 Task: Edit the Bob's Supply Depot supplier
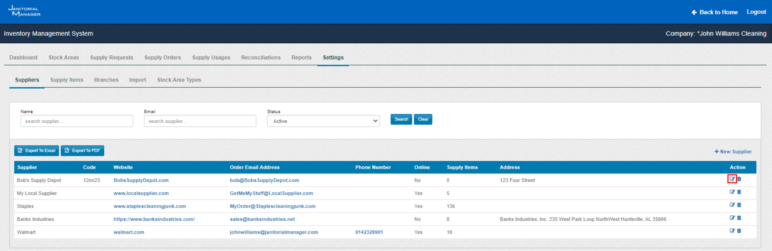(732, 179)
